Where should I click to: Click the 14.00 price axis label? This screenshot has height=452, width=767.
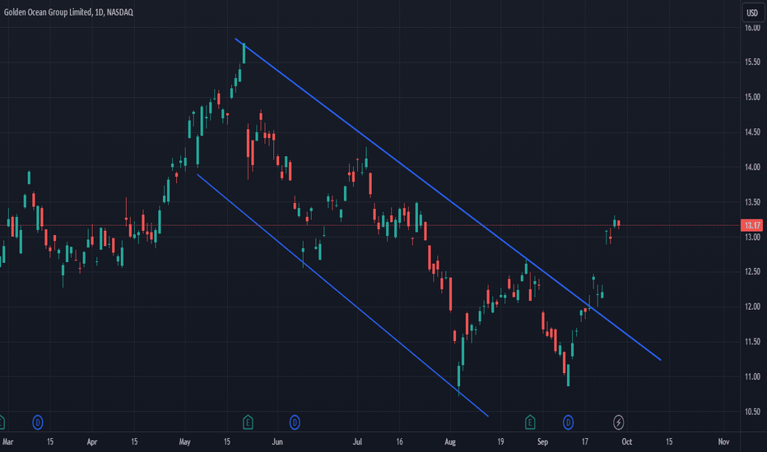[x=752, y=167]
